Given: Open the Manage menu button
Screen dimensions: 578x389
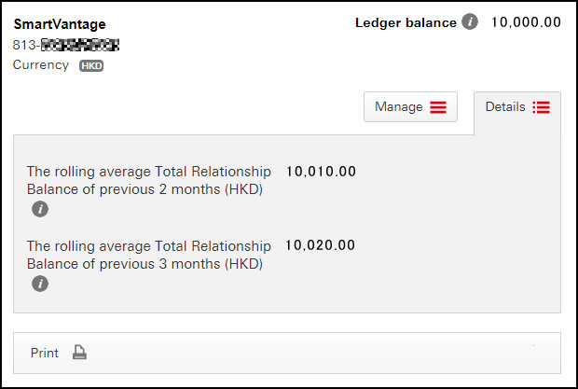Looking at the screenshot, I should tap(410, 107).
